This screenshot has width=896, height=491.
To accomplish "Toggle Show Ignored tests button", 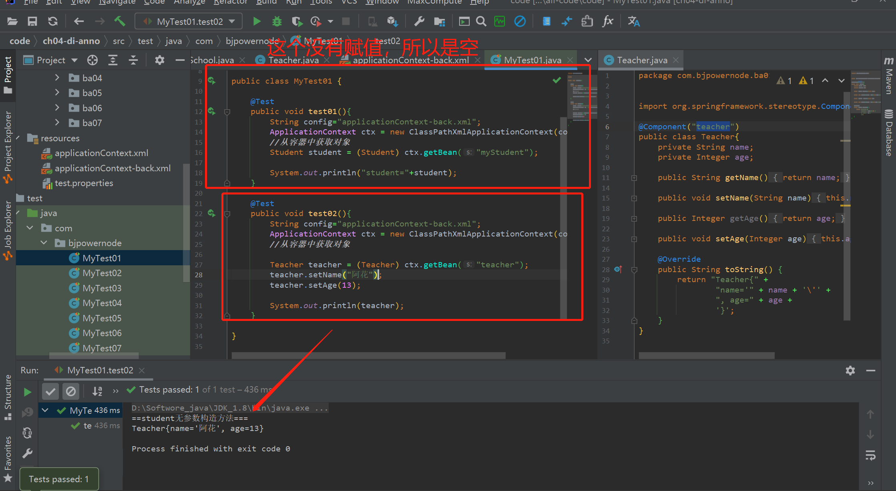I will coord(70,391).
